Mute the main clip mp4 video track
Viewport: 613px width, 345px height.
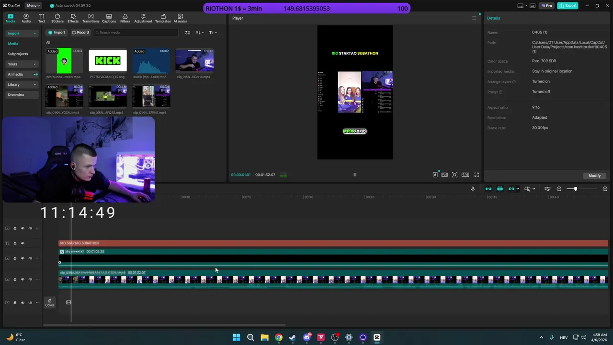click(x=30, y=279)
